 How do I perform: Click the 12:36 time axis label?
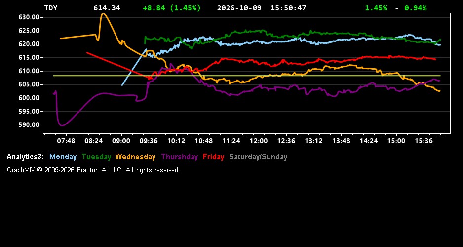click(286, 141)
